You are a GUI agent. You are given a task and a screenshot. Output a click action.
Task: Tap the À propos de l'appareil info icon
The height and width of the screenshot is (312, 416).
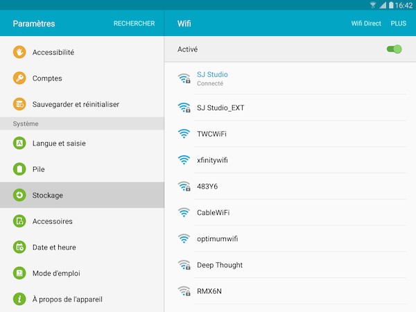[x=19, y=299]
